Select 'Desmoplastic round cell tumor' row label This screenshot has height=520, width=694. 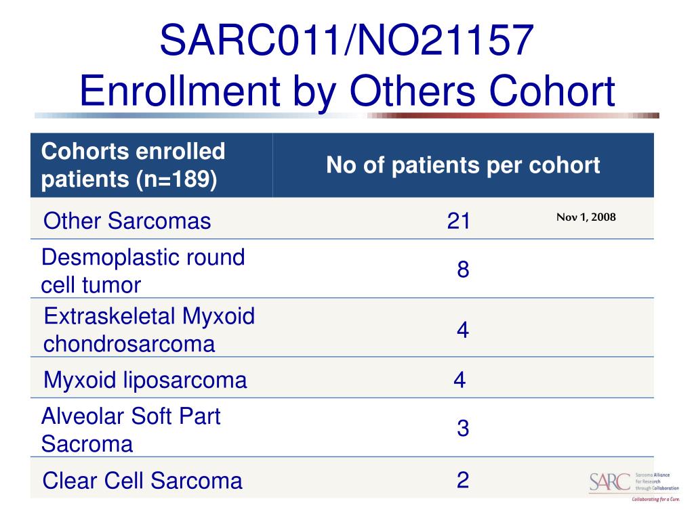click(142, 271)
